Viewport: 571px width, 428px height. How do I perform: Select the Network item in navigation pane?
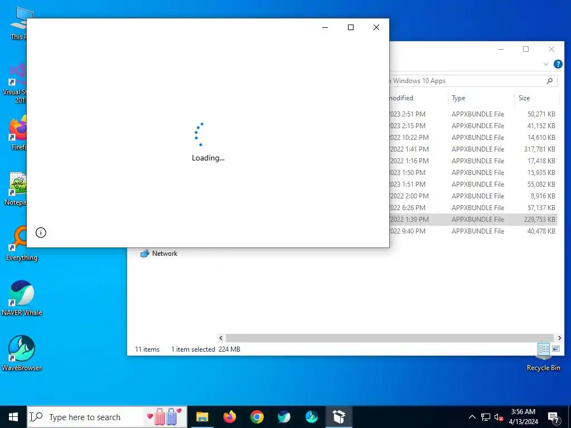click(x=159, y=254)
